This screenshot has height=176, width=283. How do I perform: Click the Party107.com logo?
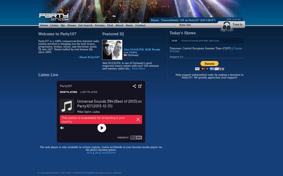pyautogui.click(x=54, y=17)
